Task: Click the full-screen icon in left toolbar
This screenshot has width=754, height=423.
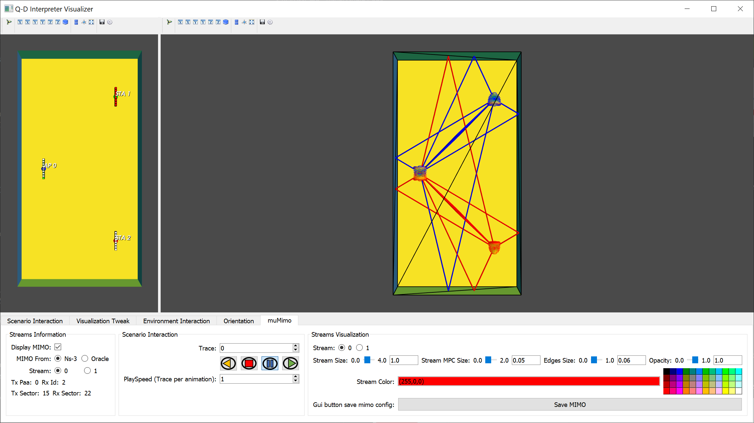Action: click(x=91, y=22)
